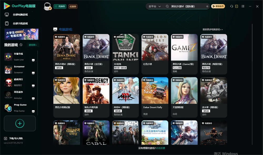Focus the search input field
The height and width of the screenshot is (155, 263).
pos(188,6)
